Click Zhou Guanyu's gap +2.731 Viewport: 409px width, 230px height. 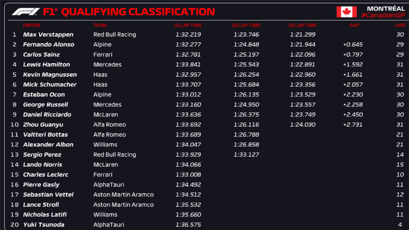(x=353, y=125)
